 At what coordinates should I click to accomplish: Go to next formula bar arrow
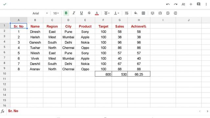pyautogui.click(x=207, y=111)
